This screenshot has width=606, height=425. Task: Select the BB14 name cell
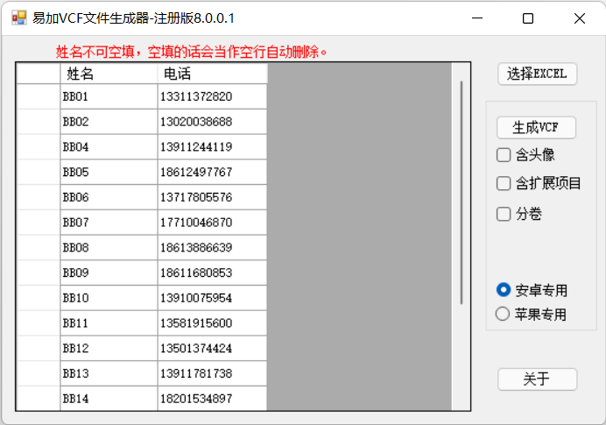pyautogui.click(x=109, y=399)
